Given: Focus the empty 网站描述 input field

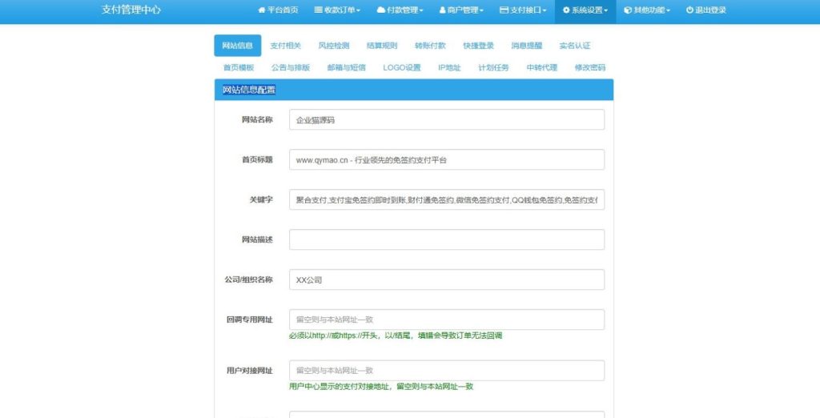Looking at the screenshot, I should tap(446, 239).
